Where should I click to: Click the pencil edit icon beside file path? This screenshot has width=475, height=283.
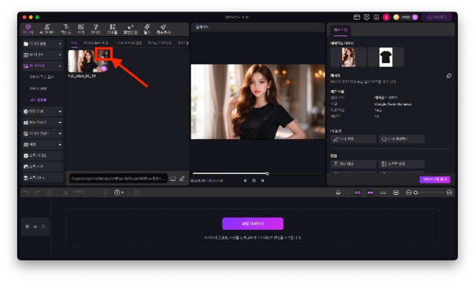(182, 178)
